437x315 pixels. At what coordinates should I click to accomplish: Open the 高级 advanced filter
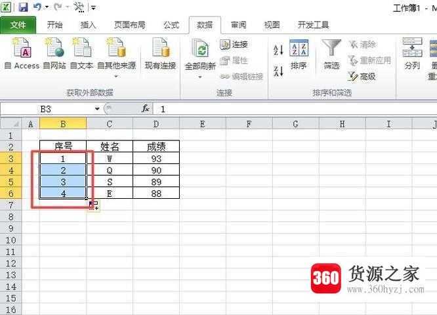[x=362, y=76]
